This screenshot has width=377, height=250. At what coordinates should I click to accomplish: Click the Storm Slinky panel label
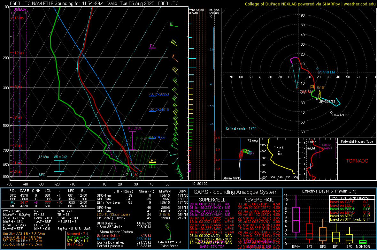click(232, 178)
